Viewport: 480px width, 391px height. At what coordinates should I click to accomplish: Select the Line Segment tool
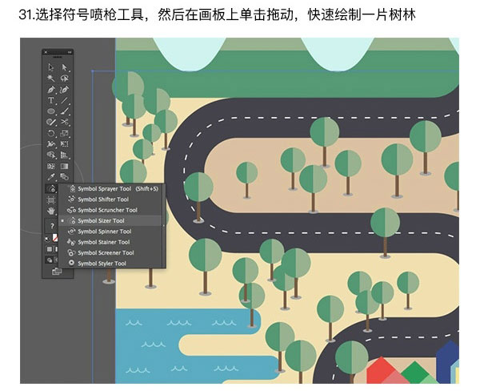click(x=64, y=100)
